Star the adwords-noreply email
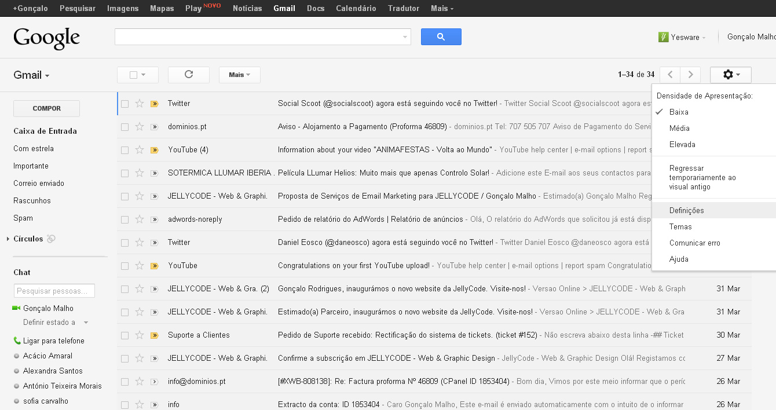The height and width of the screenshot is (410, 776). click(x=139, y=219)
